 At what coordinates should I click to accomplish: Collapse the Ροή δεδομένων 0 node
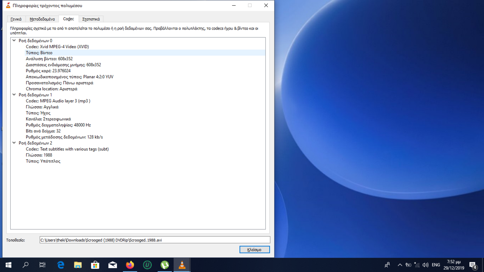tap(14, 40)
